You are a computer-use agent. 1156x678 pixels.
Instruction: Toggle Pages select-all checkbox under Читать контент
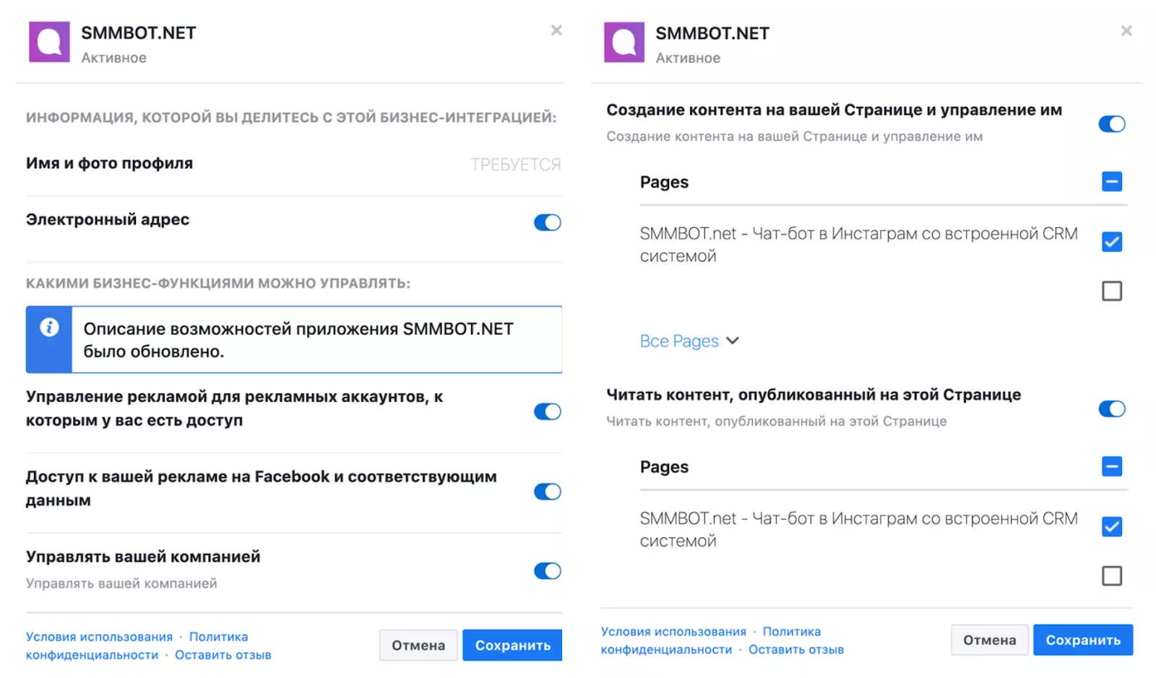point(1112,466)
